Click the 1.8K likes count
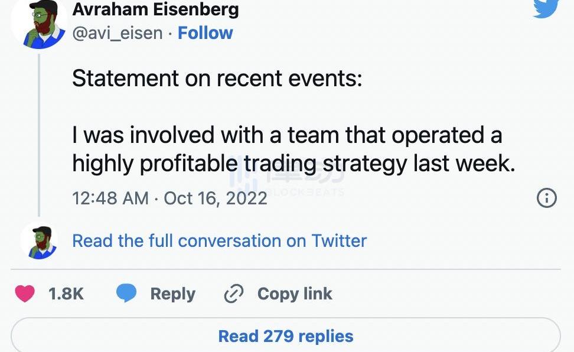 tap(66, 294)
